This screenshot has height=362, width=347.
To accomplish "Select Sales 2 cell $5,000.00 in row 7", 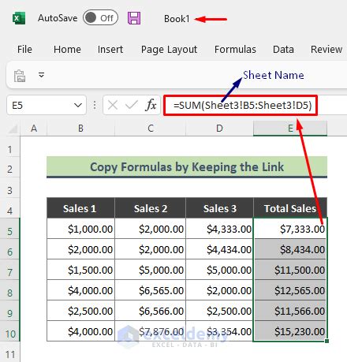I will point(151,270).
